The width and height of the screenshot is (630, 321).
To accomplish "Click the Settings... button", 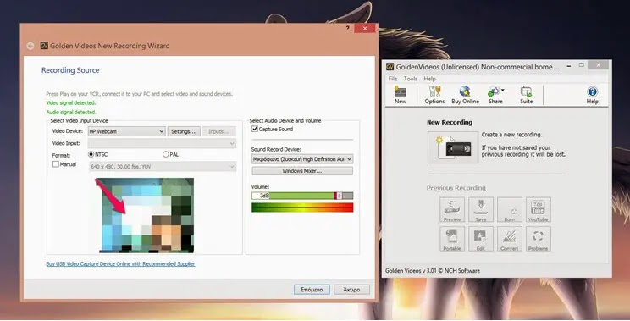I will 184,131.
